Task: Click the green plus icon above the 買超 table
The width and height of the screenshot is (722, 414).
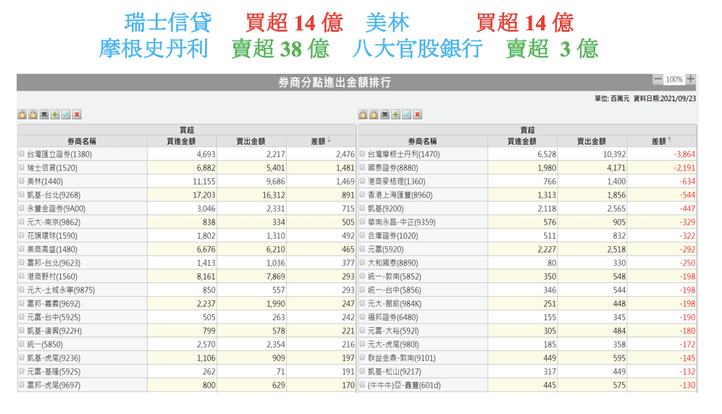Action: pos(55,114)
